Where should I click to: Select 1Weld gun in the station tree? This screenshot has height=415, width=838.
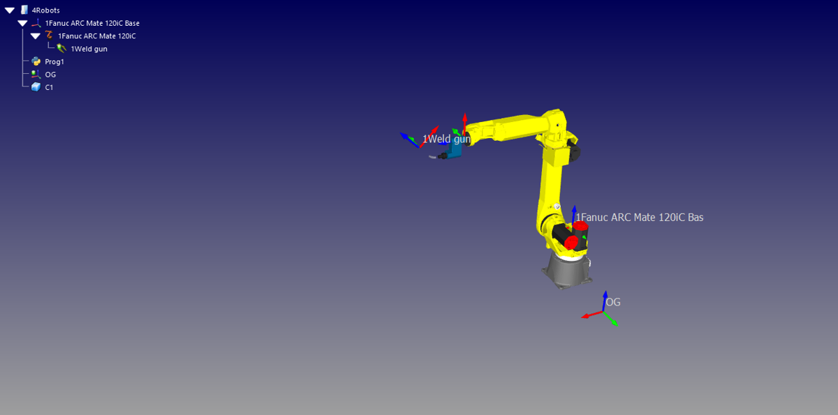click(89, 49)
